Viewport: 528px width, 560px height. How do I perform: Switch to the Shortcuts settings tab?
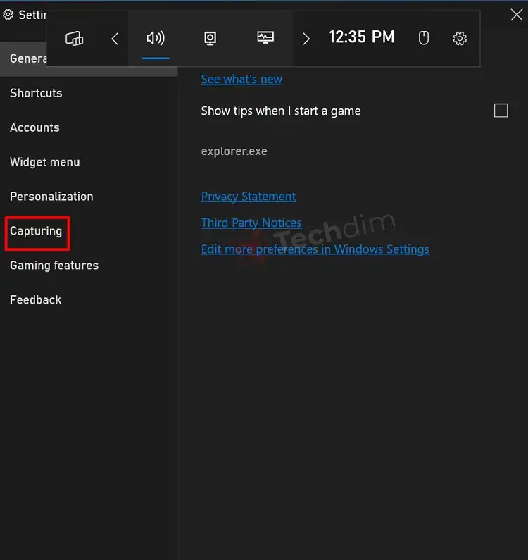click(x=36, y=93)
